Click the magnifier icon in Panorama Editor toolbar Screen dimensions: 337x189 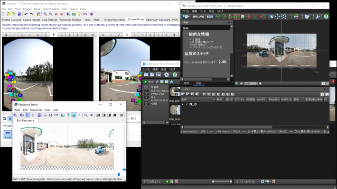click(x=86, y=115)
